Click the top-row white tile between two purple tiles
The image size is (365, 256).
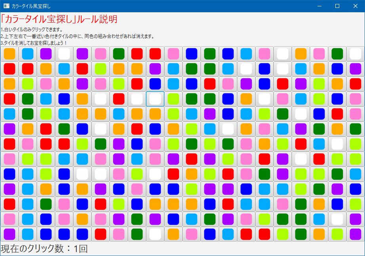pos(64,53)
